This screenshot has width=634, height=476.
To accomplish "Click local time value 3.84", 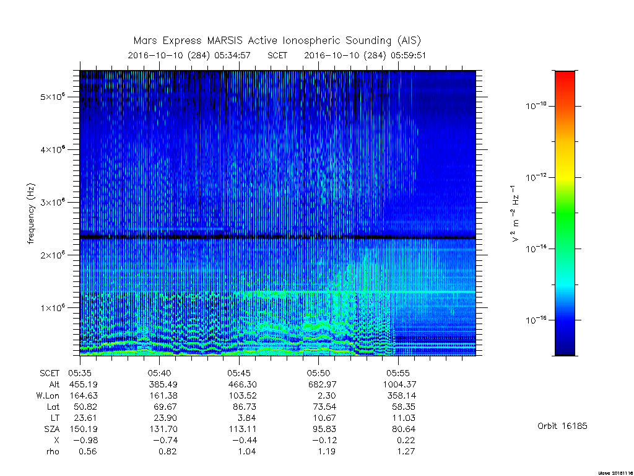I will (247, 418).
